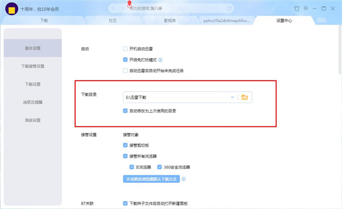The image size is (342, 209).
Task: Open the pptv://0a2doKmap6iho... tab
Action: (x=226, y=21)
